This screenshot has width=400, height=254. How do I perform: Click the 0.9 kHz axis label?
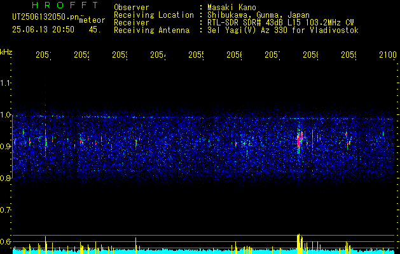[x=6, y=146]
